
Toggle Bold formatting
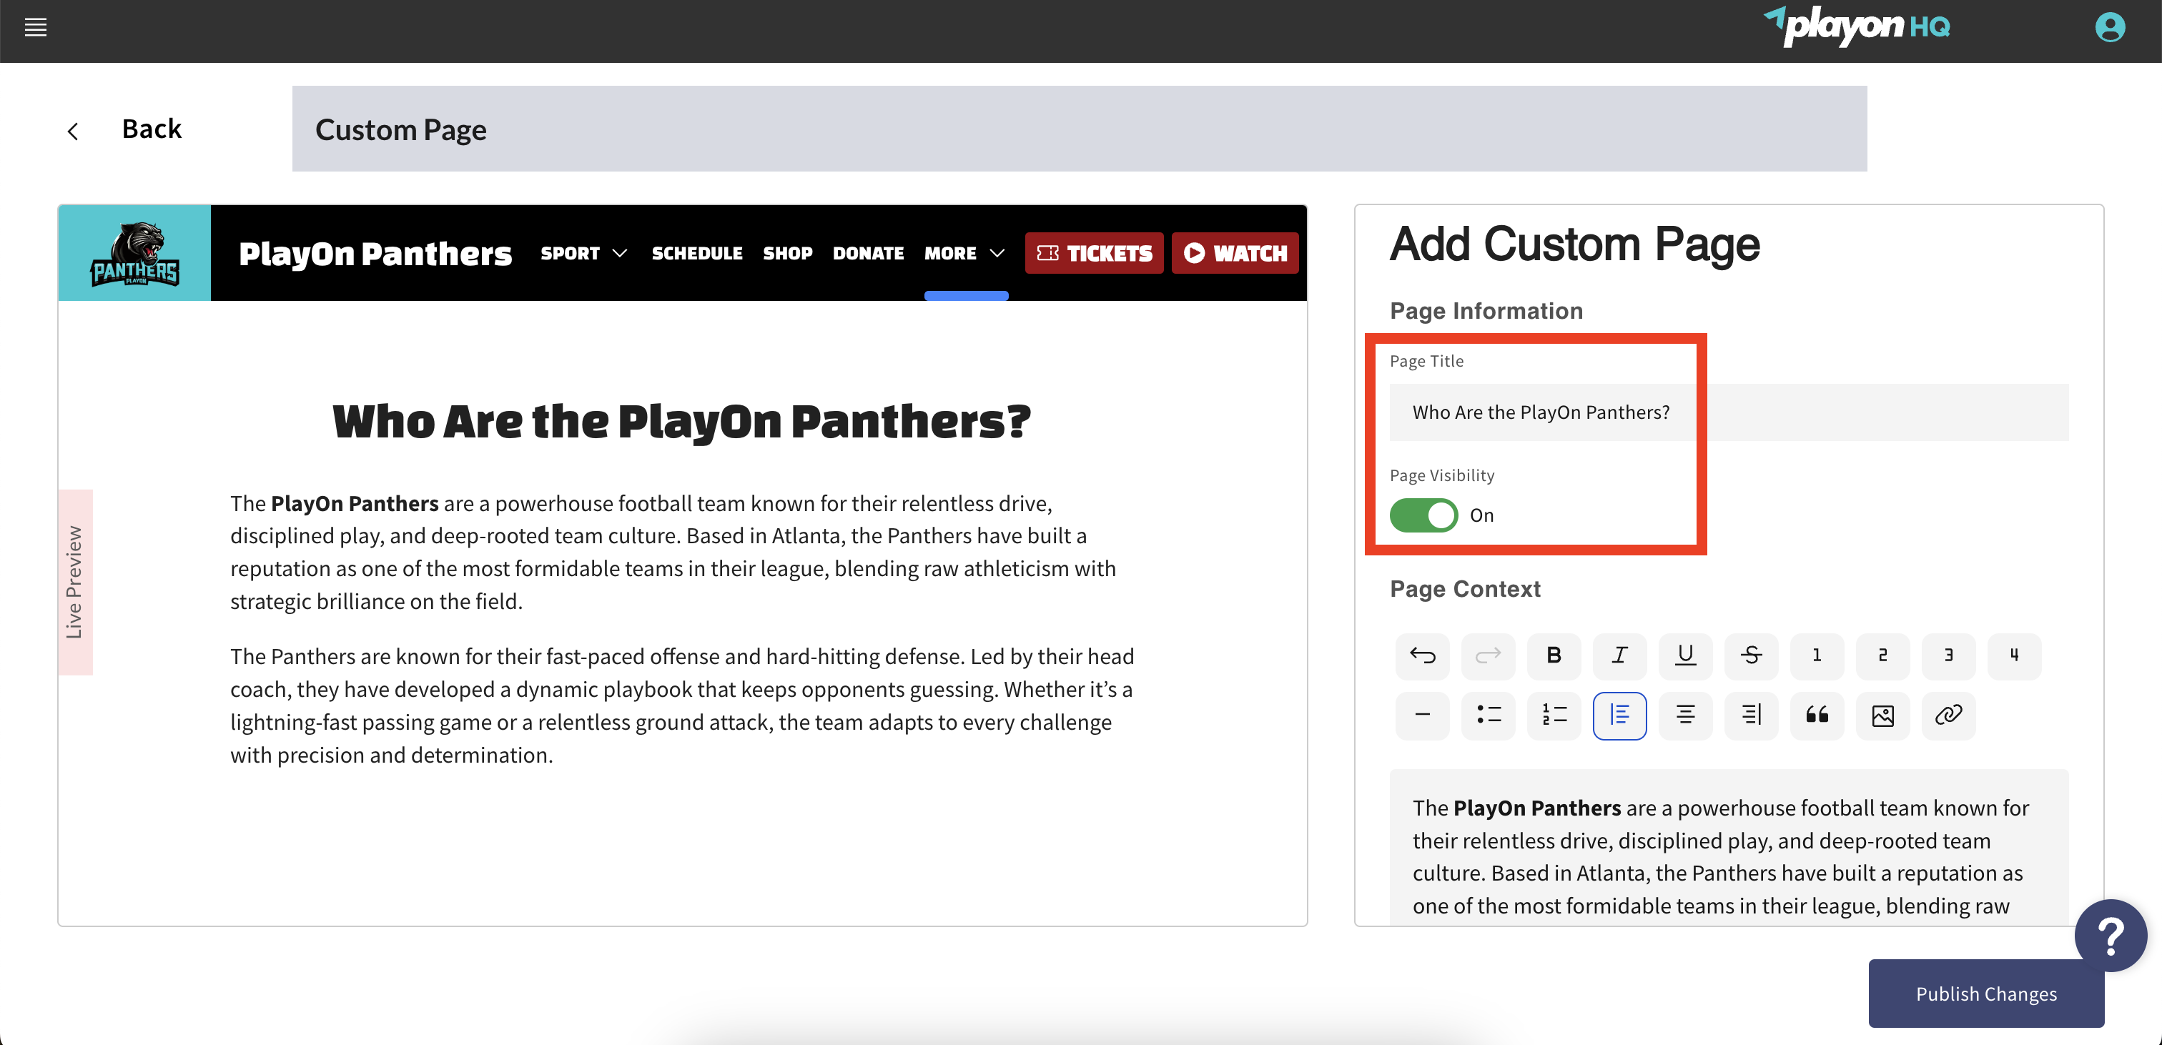click(1554, 655)
